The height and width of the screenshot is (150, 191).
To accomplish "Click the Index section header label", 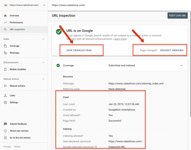I will pyautogui.click(x=6, y=39).
